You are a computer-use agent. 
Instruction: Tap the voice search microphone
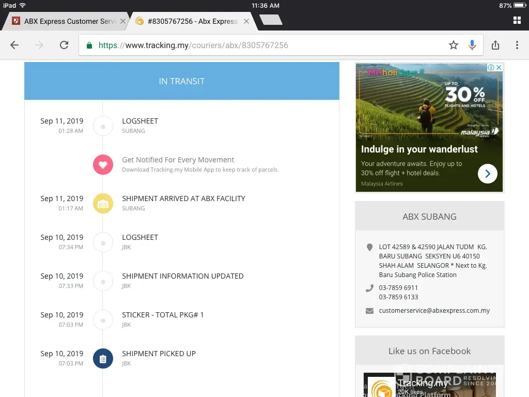472,45
